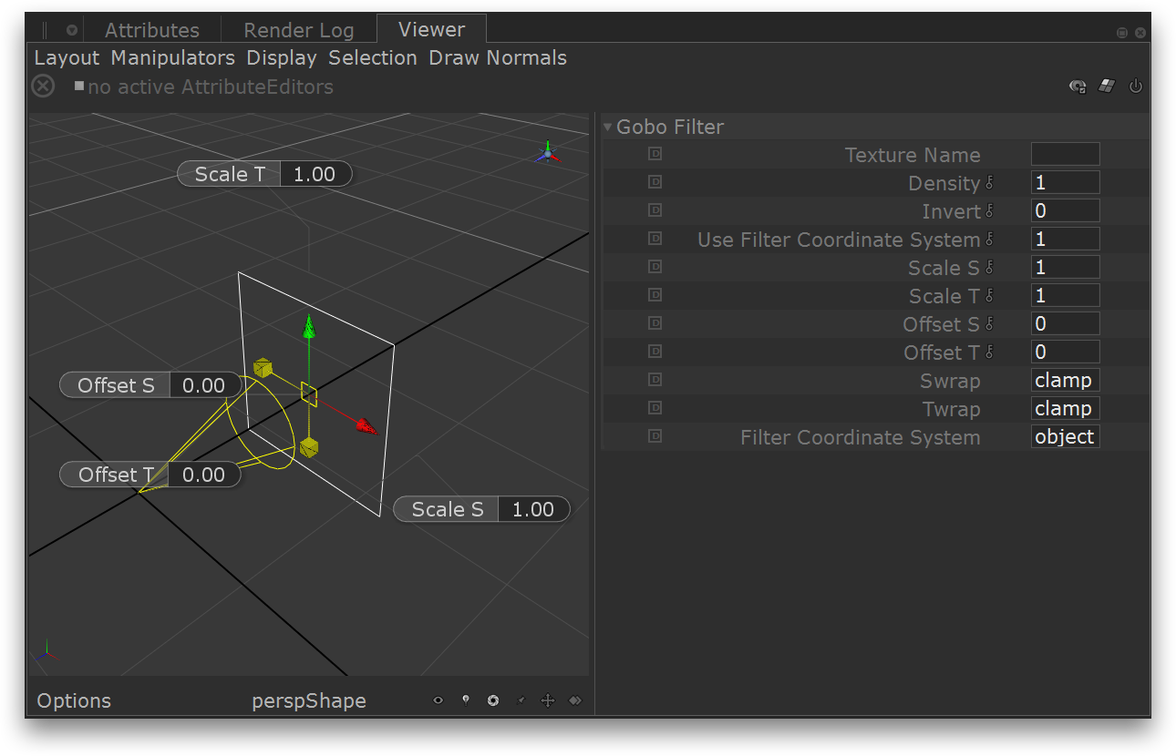Click the Texture Name input field

(x=1065, y=154)
